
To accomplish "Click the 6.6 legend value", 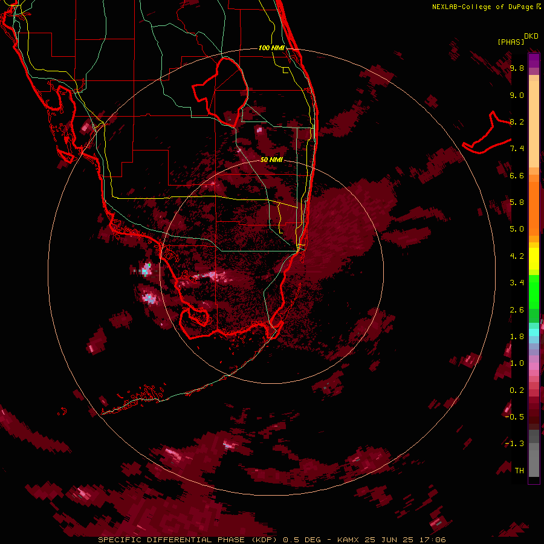I will click(517, 175).
